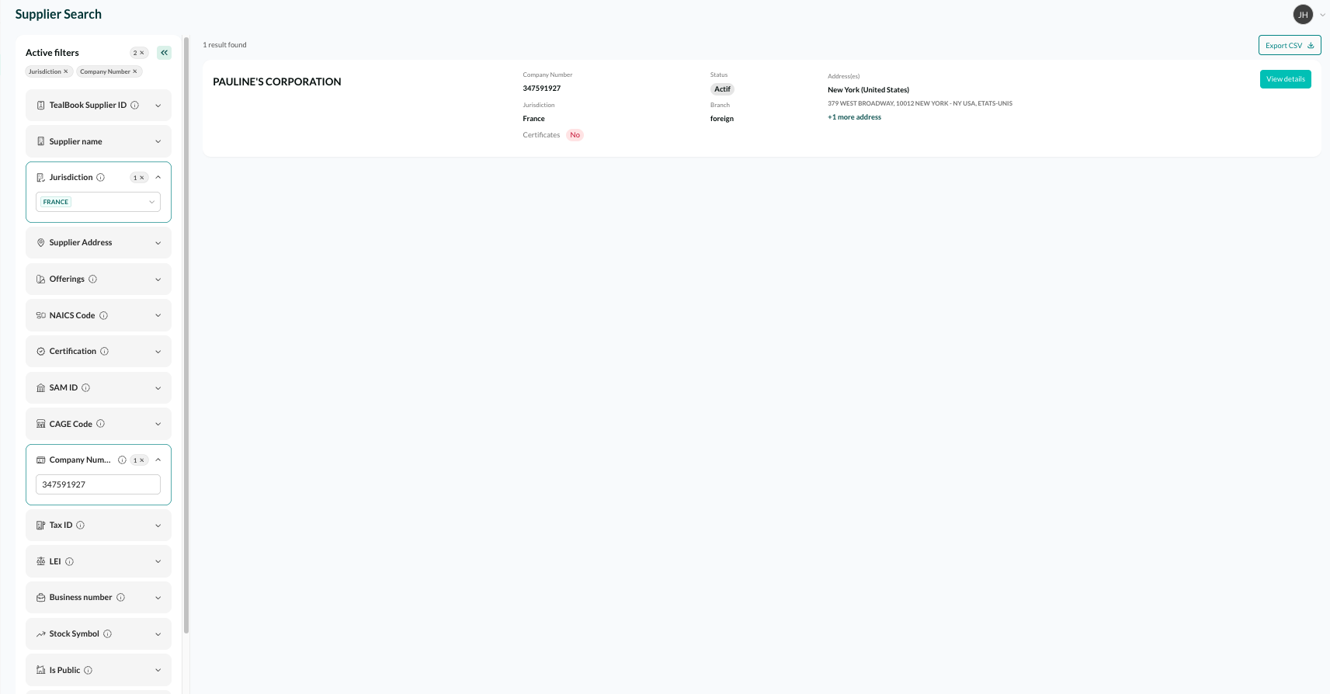The height and width of the screenshot is (694, 1330).
Task: Open the +1 more address link
Action: 854,117
